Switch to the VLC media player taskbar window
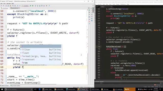 118,89
